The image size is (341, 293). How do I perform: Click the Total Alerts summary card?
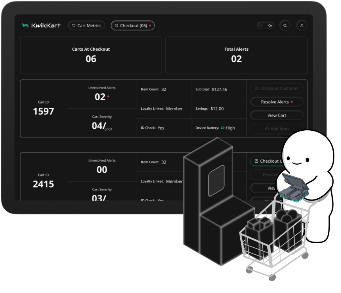[x=236, y=55]
